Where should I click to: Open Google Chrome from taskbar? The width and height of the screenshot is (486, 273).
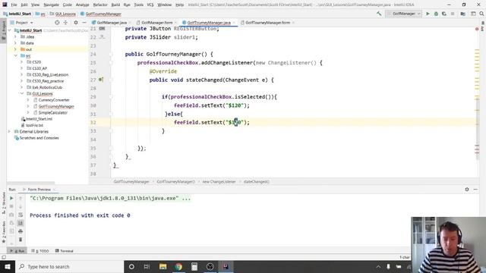click(178, 266)
